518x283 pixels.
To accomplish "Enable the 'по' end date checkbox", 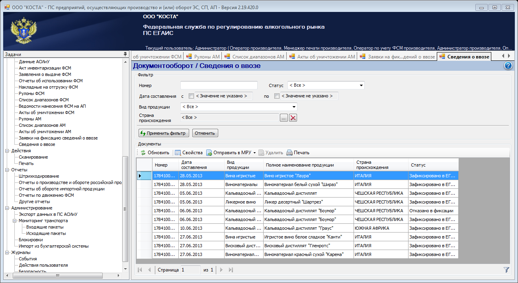I will 277,96.
